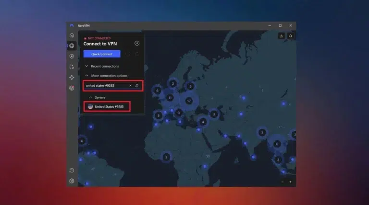Click the download icon at top right
Image resolution: width=369 pixels, height=205 pixels.
[x=281, y=36]
